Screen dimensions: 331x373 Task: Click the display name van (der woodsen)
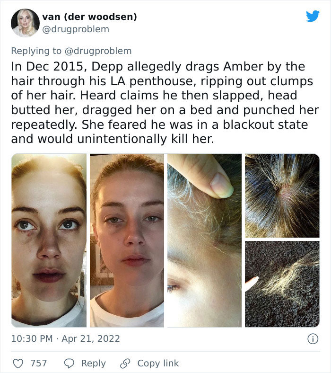pyautogui.click(x=89, y=17)
